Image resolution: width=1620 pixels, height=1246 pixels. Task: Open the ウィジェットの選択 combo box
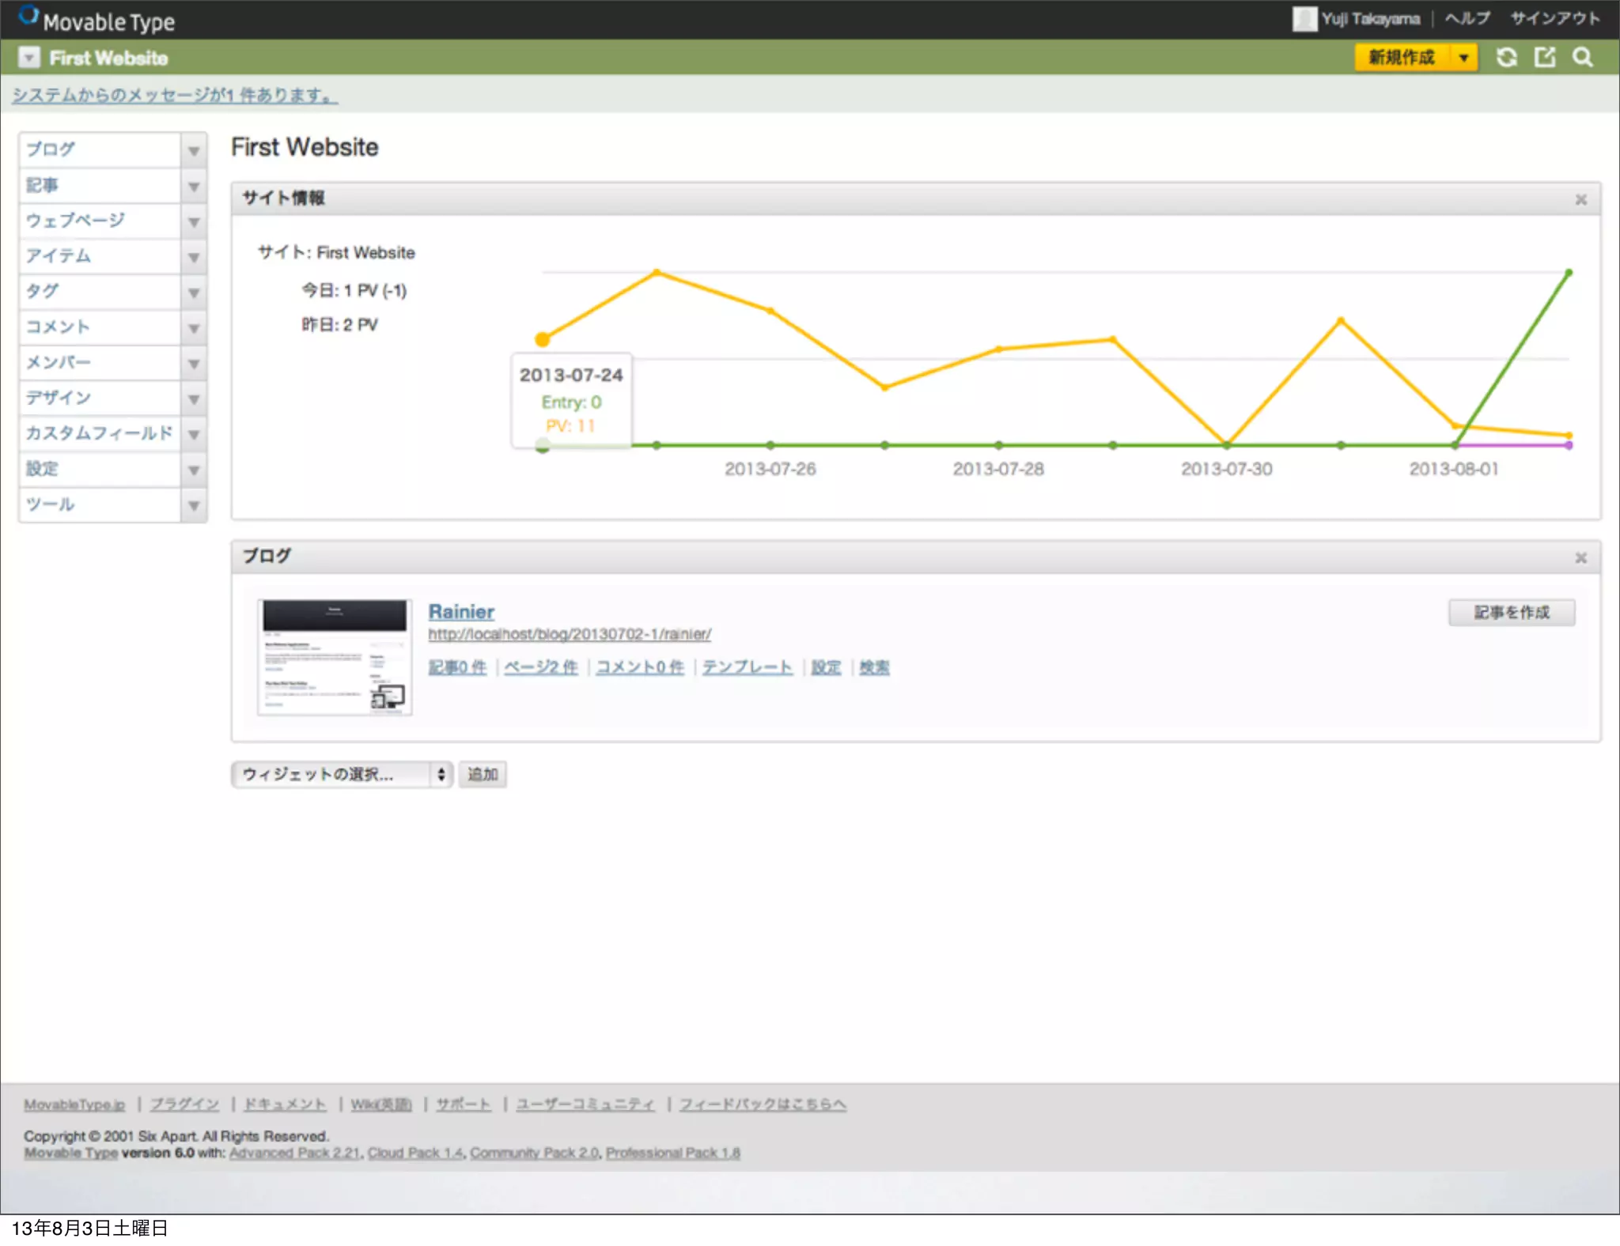coord(342,774)
